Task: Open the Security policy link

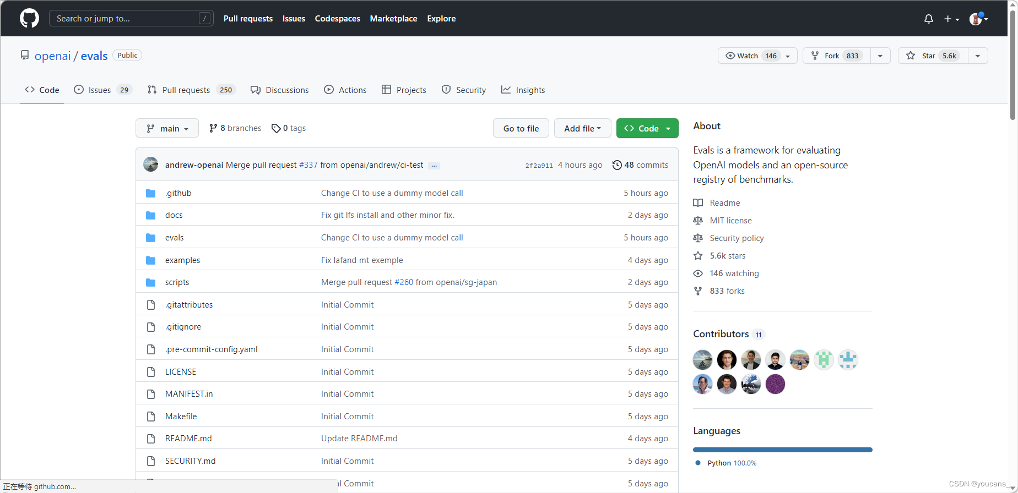Action: tap(728, 238)
